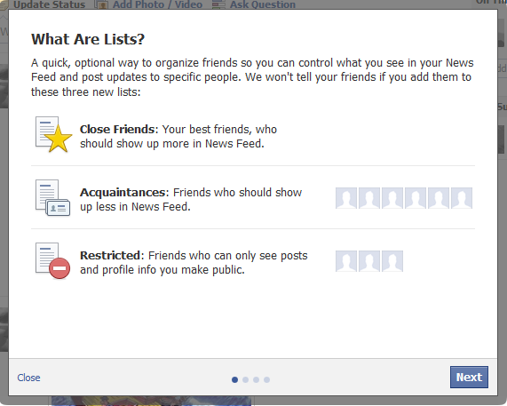Jump to the third page dot indicator

(x=256, y=379)
